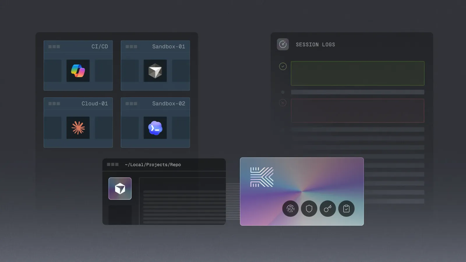Image resolution: width=466 pixels, height=262 pixels.
Task: Click the striped K logo on gradient card
Action: tap(262, 177)
